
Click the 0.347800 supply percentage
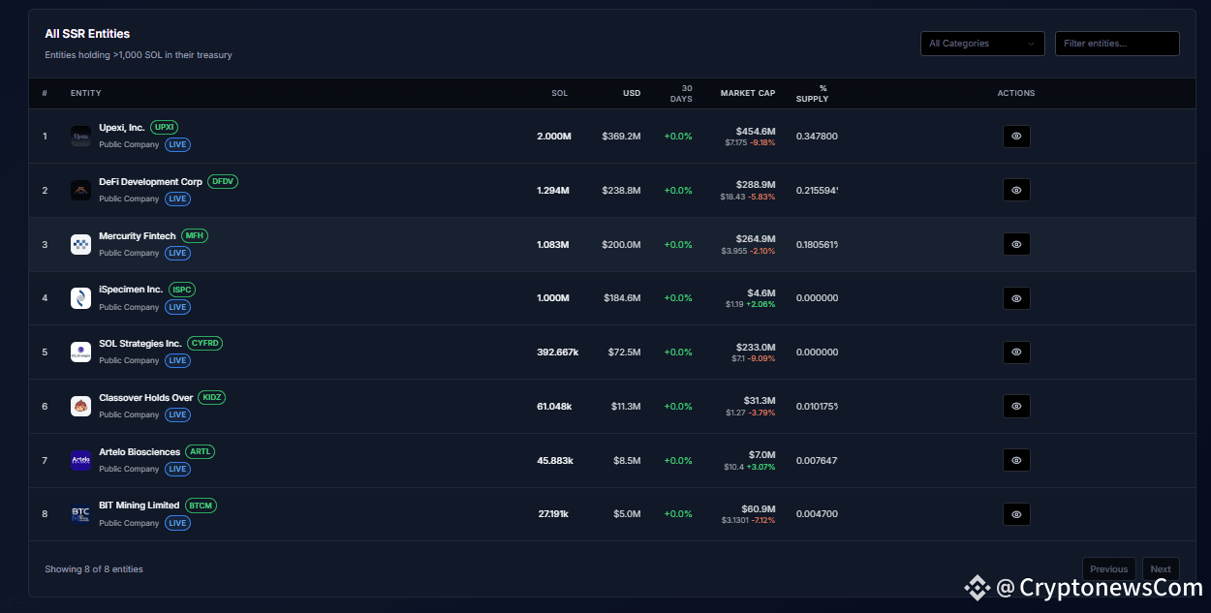tap(817, 137)
